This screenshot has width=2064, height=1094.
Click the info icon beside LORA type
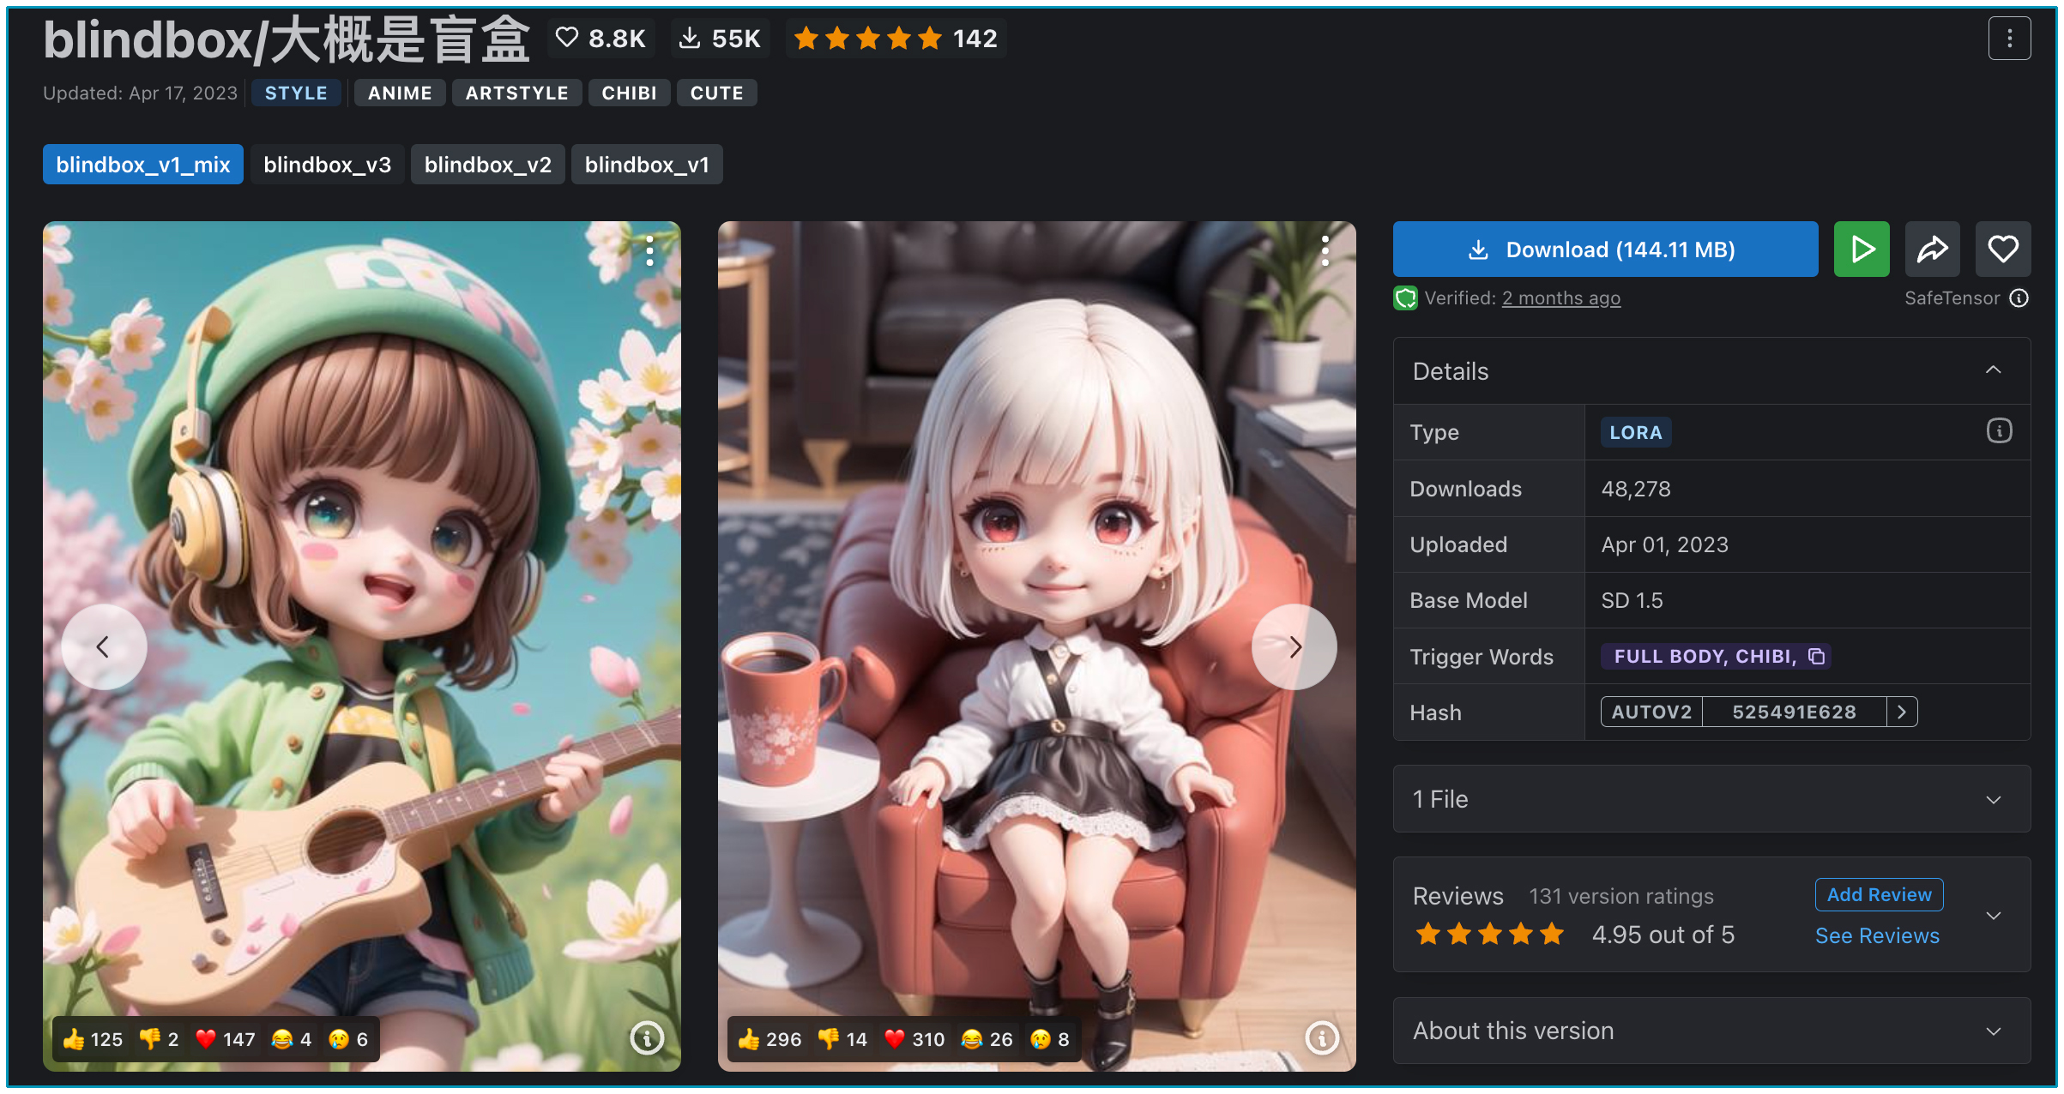coord(1999,431)
